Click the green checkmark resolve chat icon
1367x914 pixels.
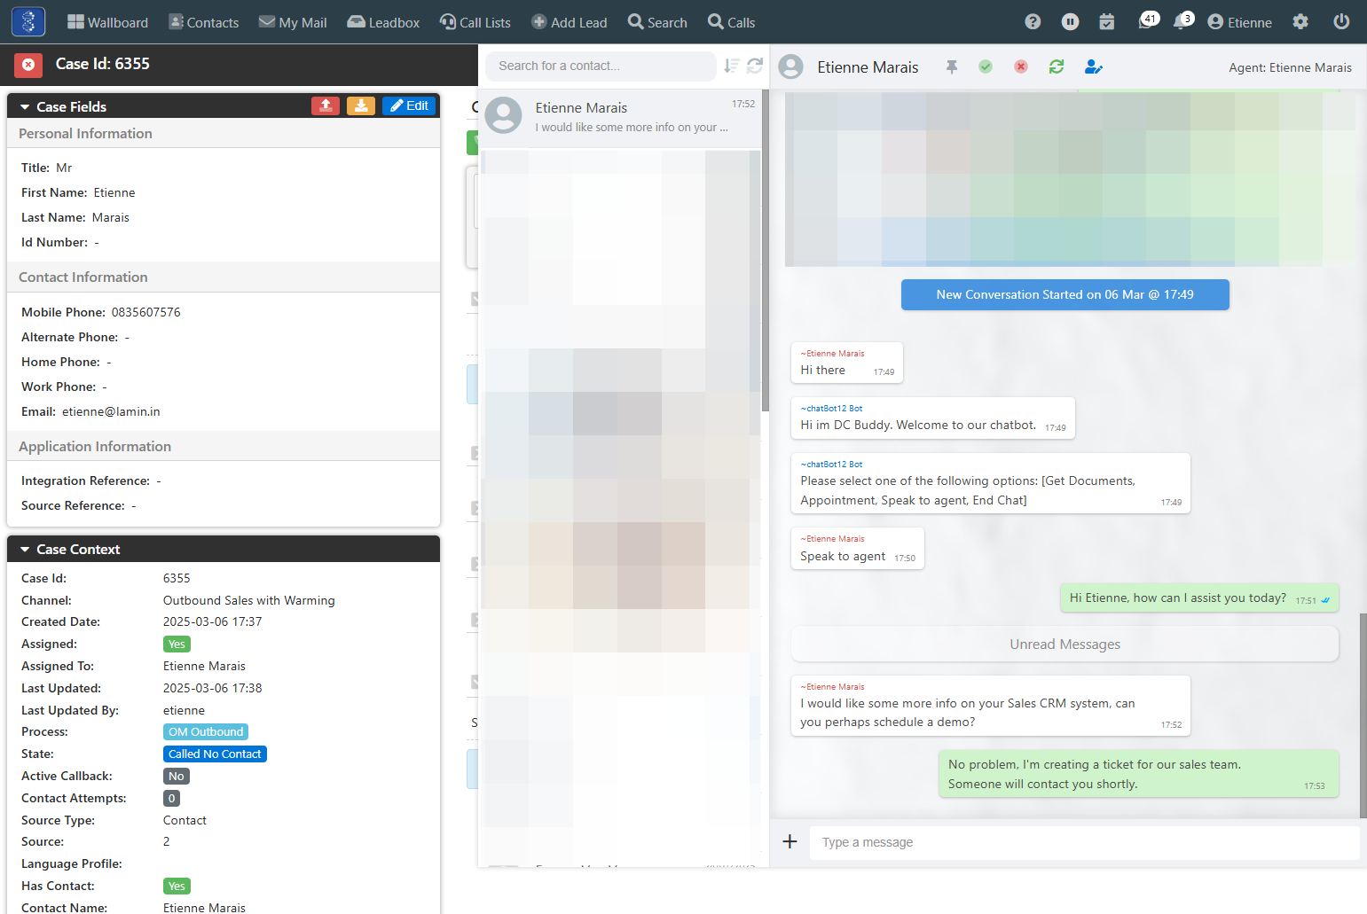(986, 66)
